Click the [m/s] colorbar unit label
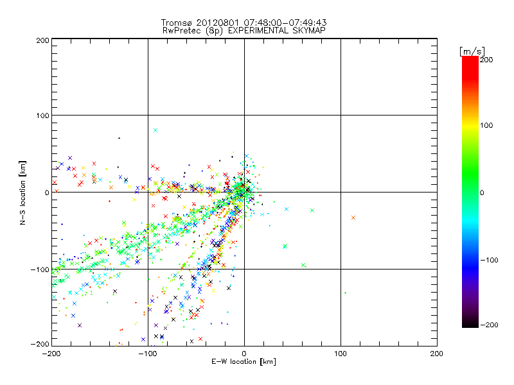 click(472, 51)
